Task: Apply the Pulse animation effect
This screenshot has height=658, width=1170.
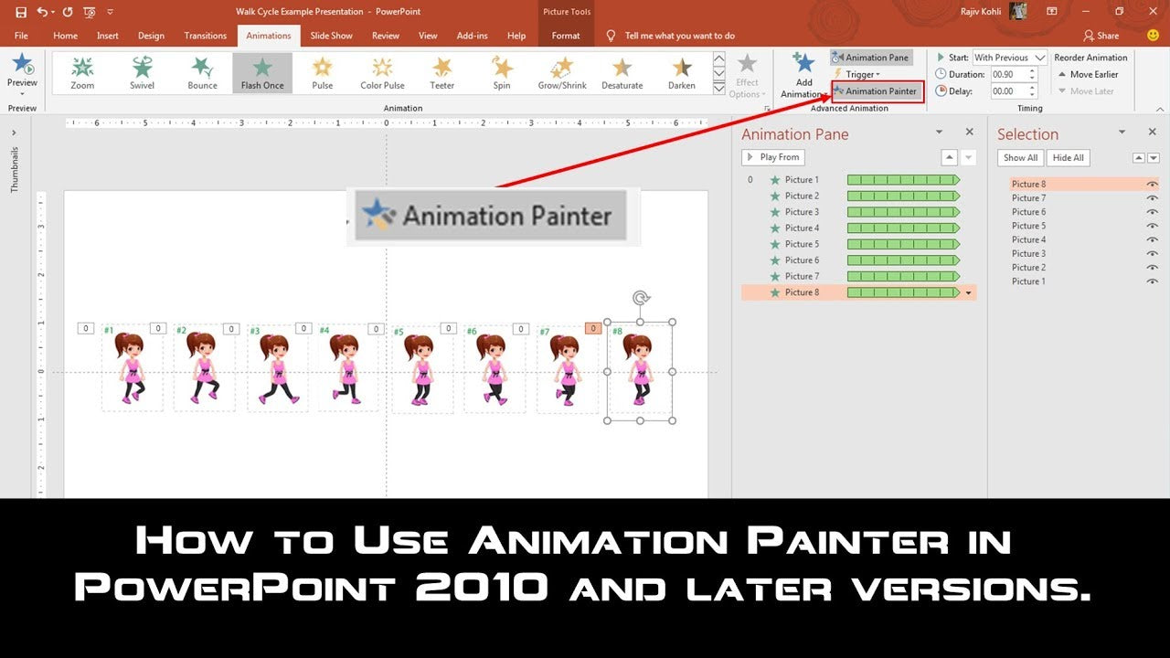Action: pyautogui.click(x=321, y=71)
